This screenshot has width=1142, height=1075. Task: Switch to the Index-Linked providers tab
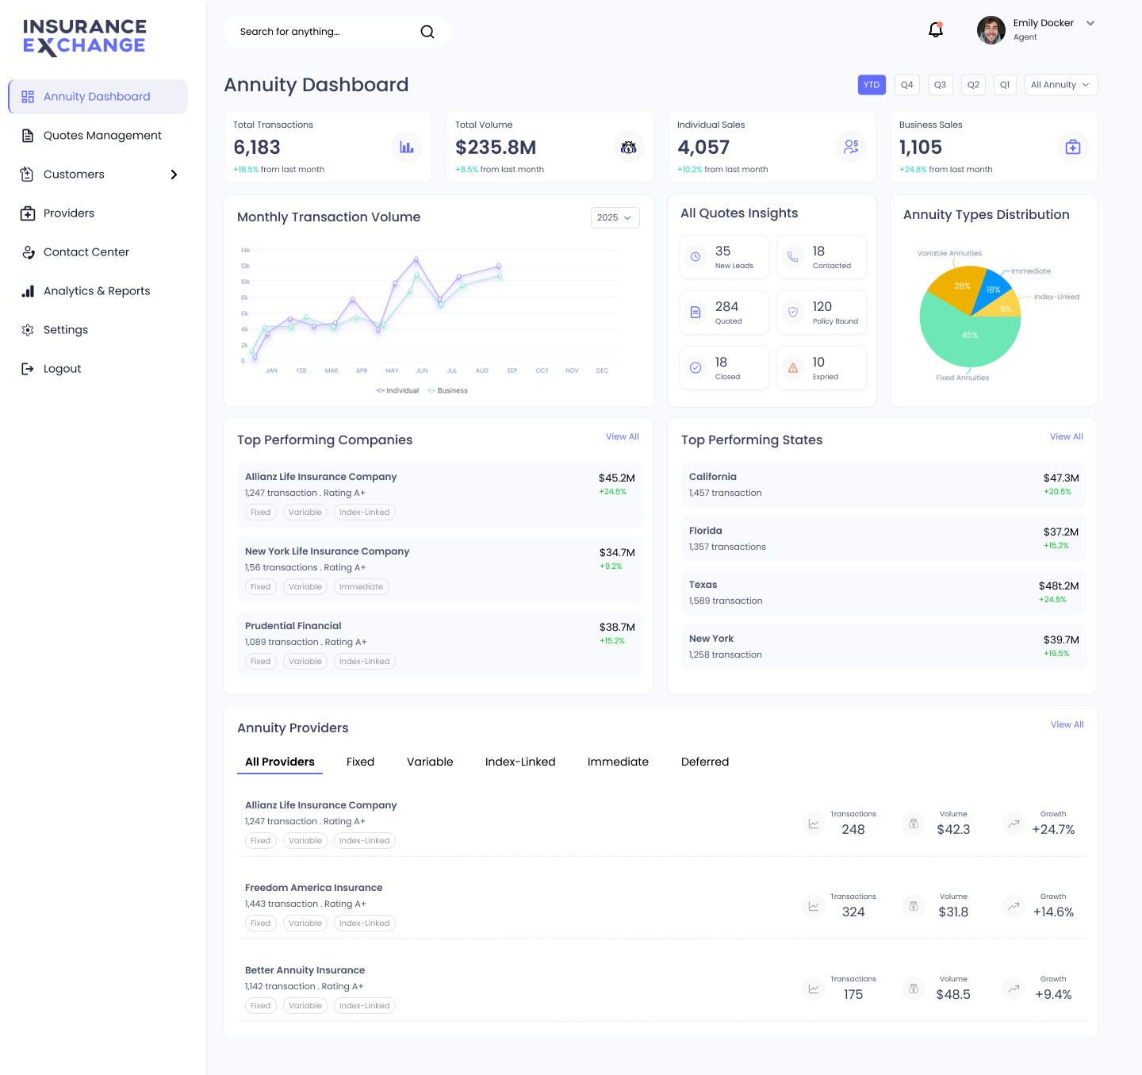click(x=520, y=762)
